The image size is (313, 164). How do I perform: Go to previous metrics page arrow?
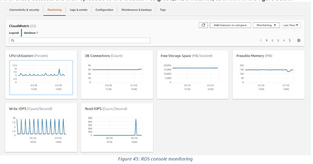[x=261, y=40]
